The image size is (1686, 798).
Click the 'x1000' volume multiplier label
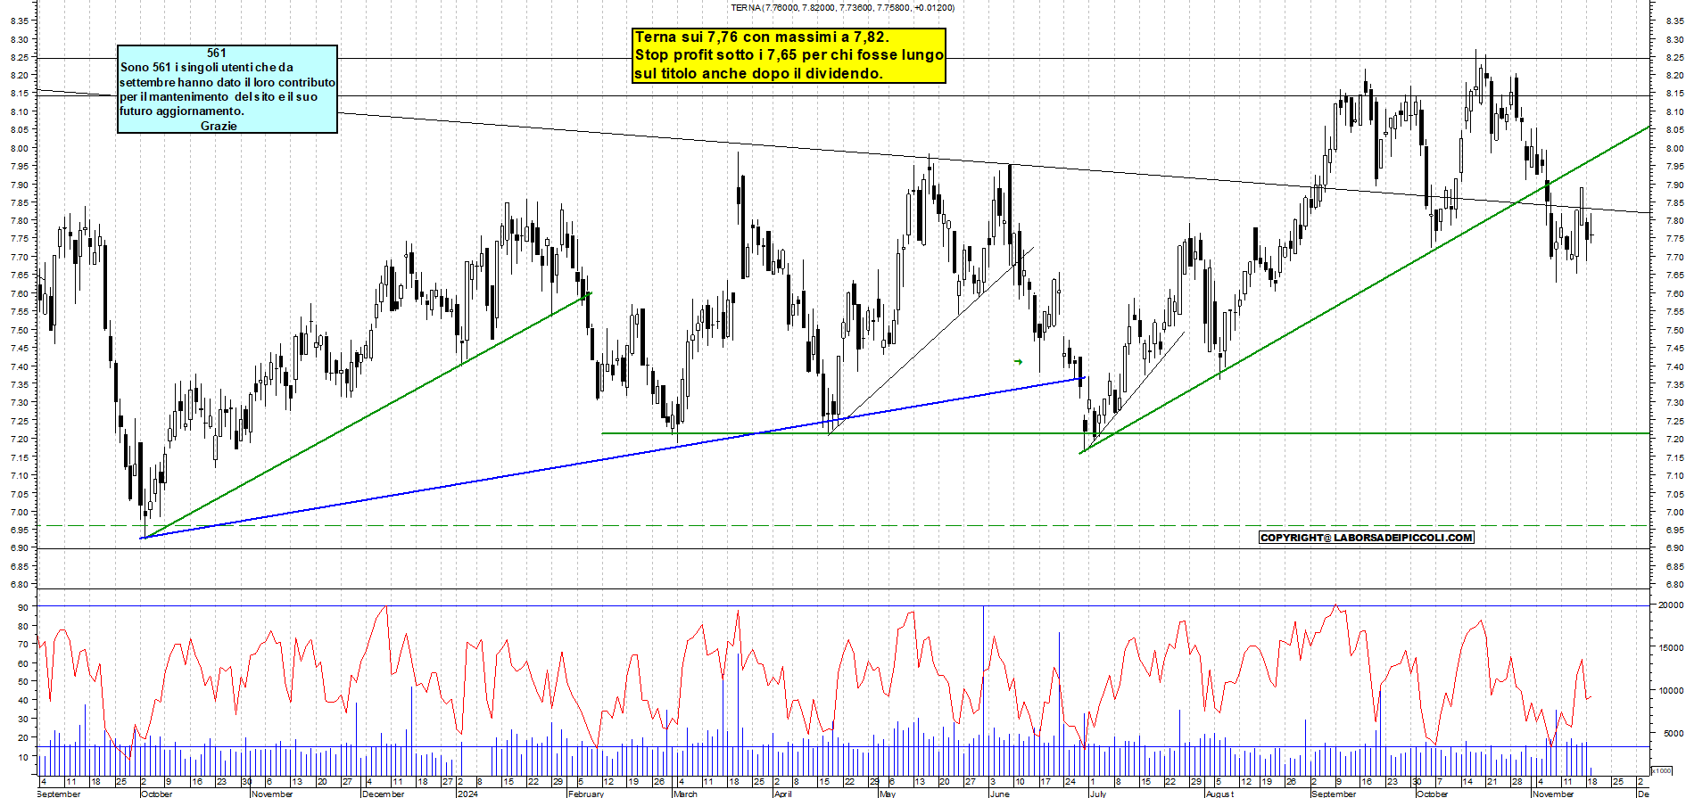coord(1662,770)
